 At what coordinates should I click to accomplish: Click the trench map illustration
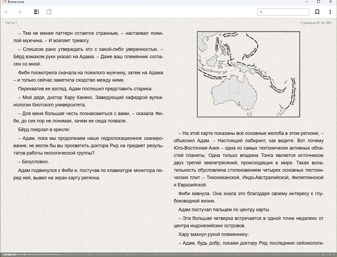(248, 74)
